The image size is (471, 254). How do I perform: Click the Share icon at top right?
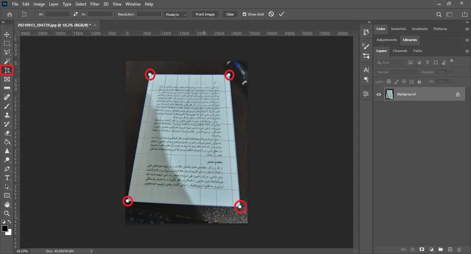[x=464, y=15]
